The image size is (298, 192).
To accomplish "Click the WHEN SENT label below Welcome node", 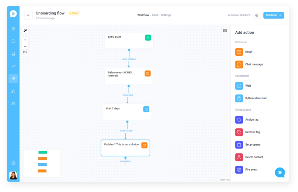I will [128, 95].
